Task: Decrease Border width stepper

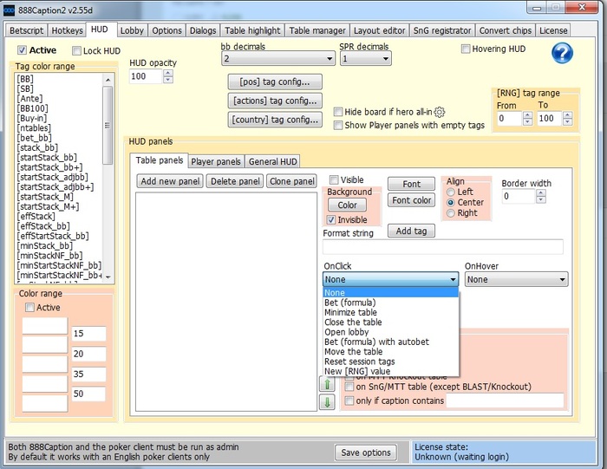Action: click(541, 199)
